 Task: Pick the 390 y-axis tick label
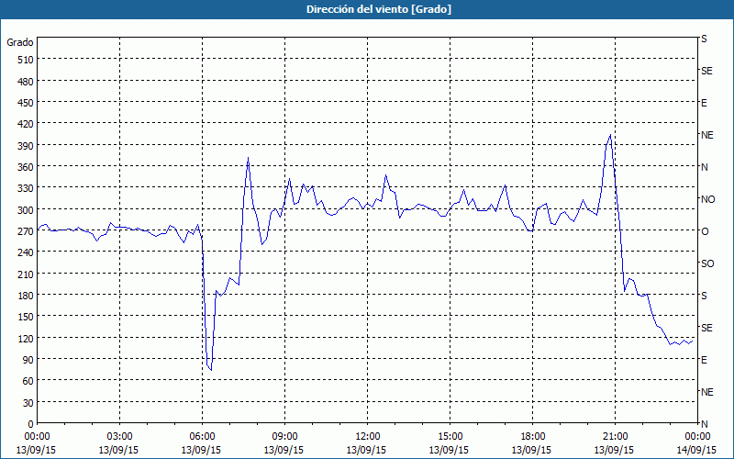click(27, 146)
